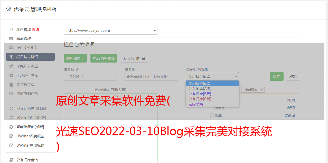The height and width of the screenshot is (163, 328).
Task: Click the 98词 count in the word library list
Action: pyautogui.click(x=291, y=100)
